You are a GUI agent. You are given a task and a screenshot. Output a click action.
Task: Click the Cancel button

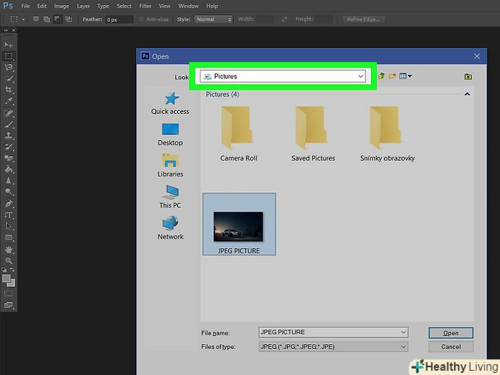(451, 347)
